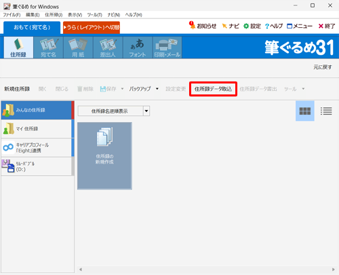The width and height of the screenshot is (339, 275).
Task: Switch to thumbnail grid view
Action: [305, 111]
